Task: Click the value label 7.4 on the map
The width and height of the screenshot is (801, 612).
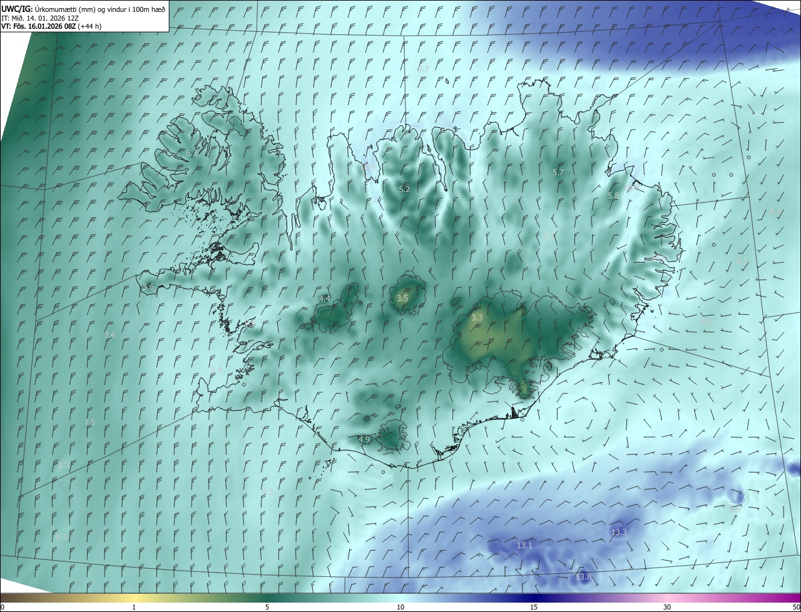Action: (x=110, y=335)
